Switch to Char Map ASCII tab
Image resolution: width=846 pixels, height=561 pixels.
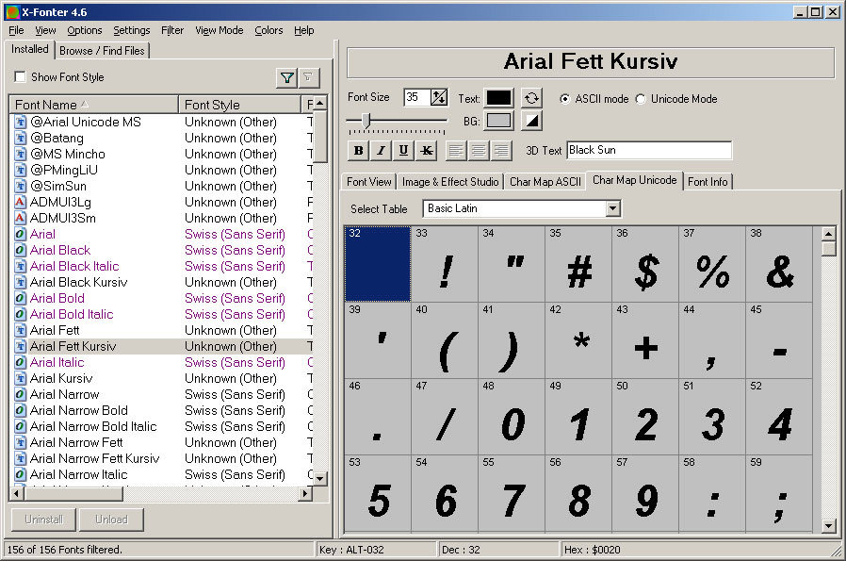pos(545,182)
